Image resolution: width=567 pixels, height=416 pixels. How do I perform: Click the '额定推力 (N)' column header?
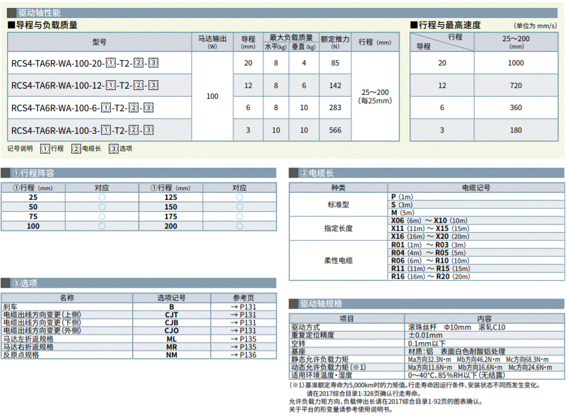tap(335, 42)
